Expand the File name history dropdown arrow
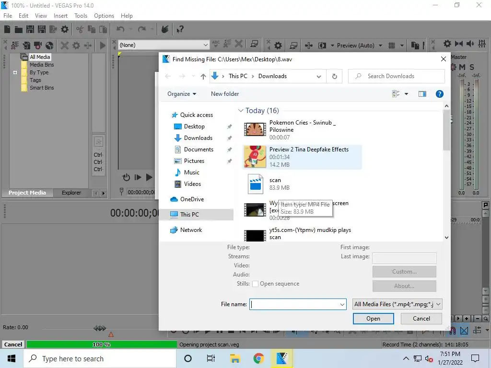491x368 pixels. point(342,304)
